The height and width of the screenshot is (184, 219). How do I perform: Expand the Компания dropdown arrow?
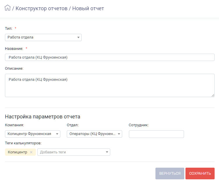coord(57,134)
